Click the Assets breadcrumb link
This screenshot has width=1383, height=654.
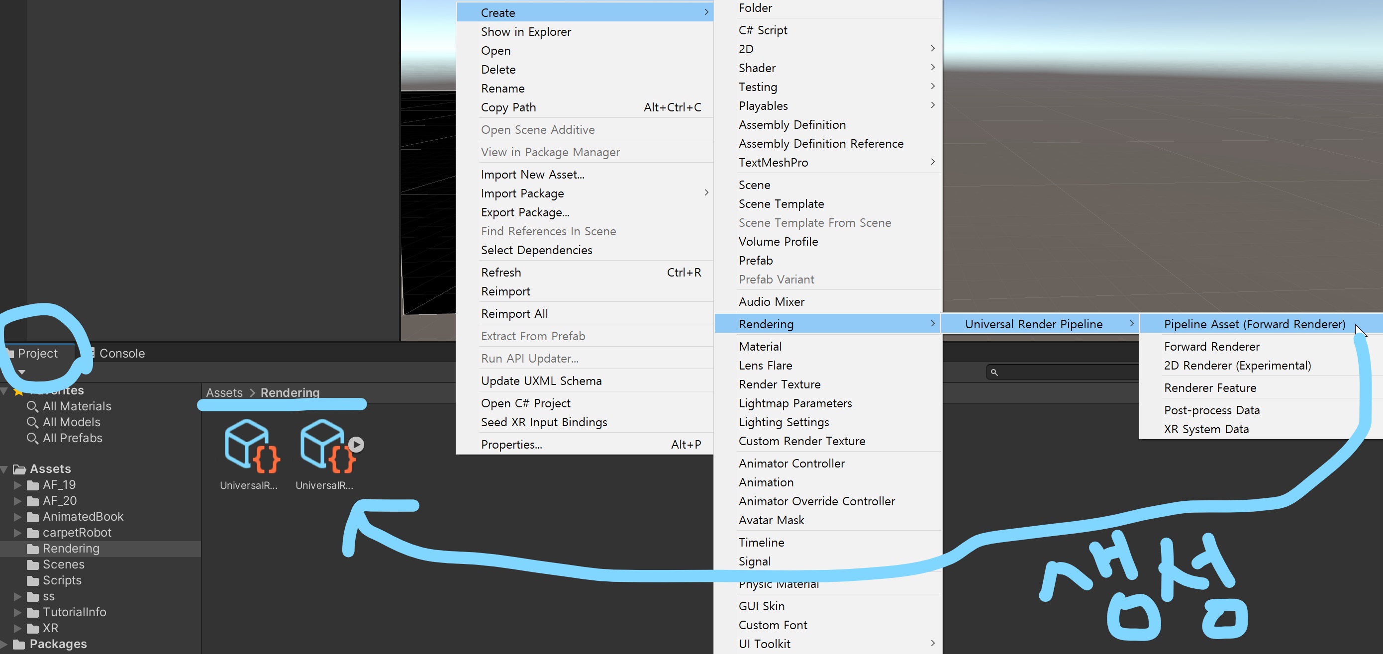pos(224,392)
